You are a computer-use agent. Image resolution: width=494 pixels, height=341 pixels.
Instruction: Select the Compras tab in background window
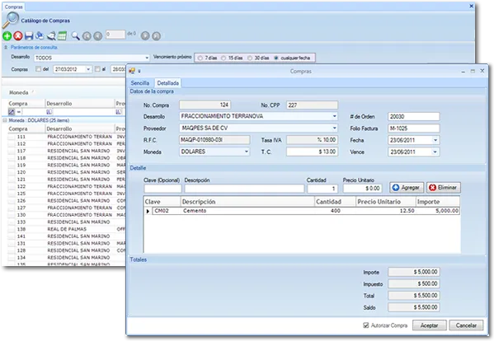pyautogui.click(x=13, y=7)
